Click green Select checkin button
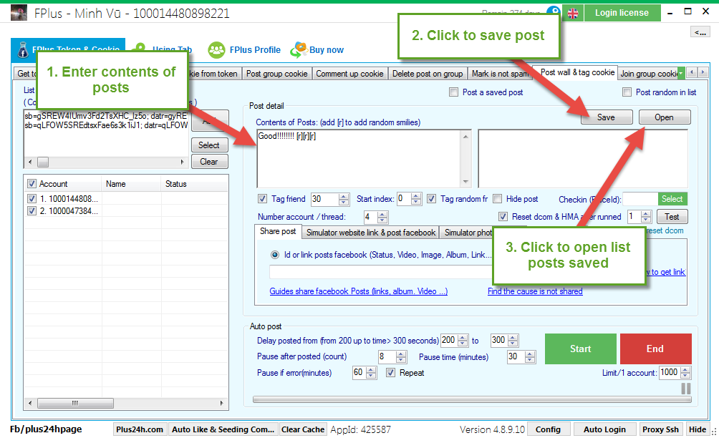 click(x=672, y=199)
